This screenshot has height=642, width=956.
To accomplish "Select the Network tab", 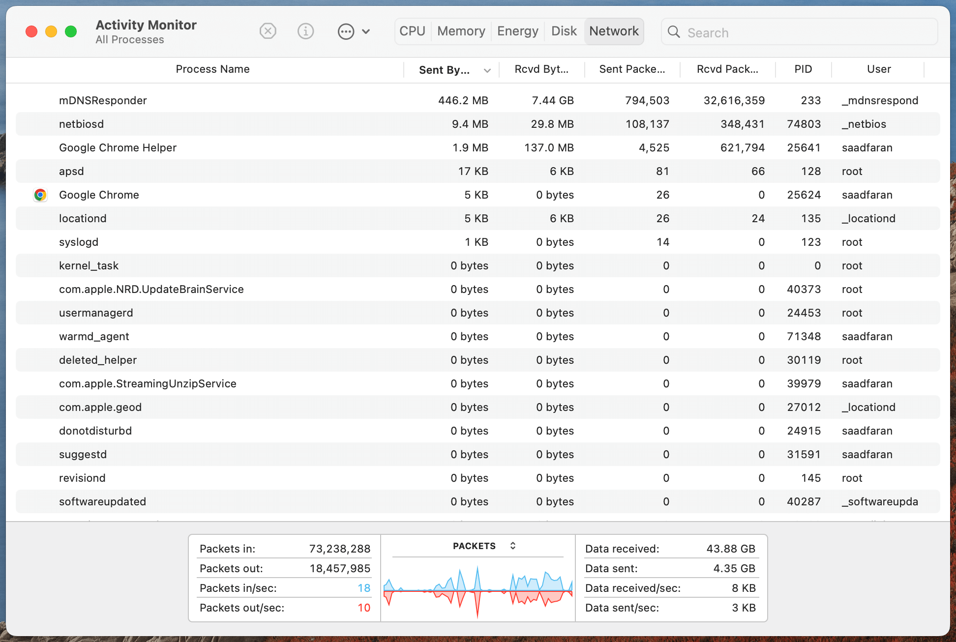I will [x=614, y=31].
